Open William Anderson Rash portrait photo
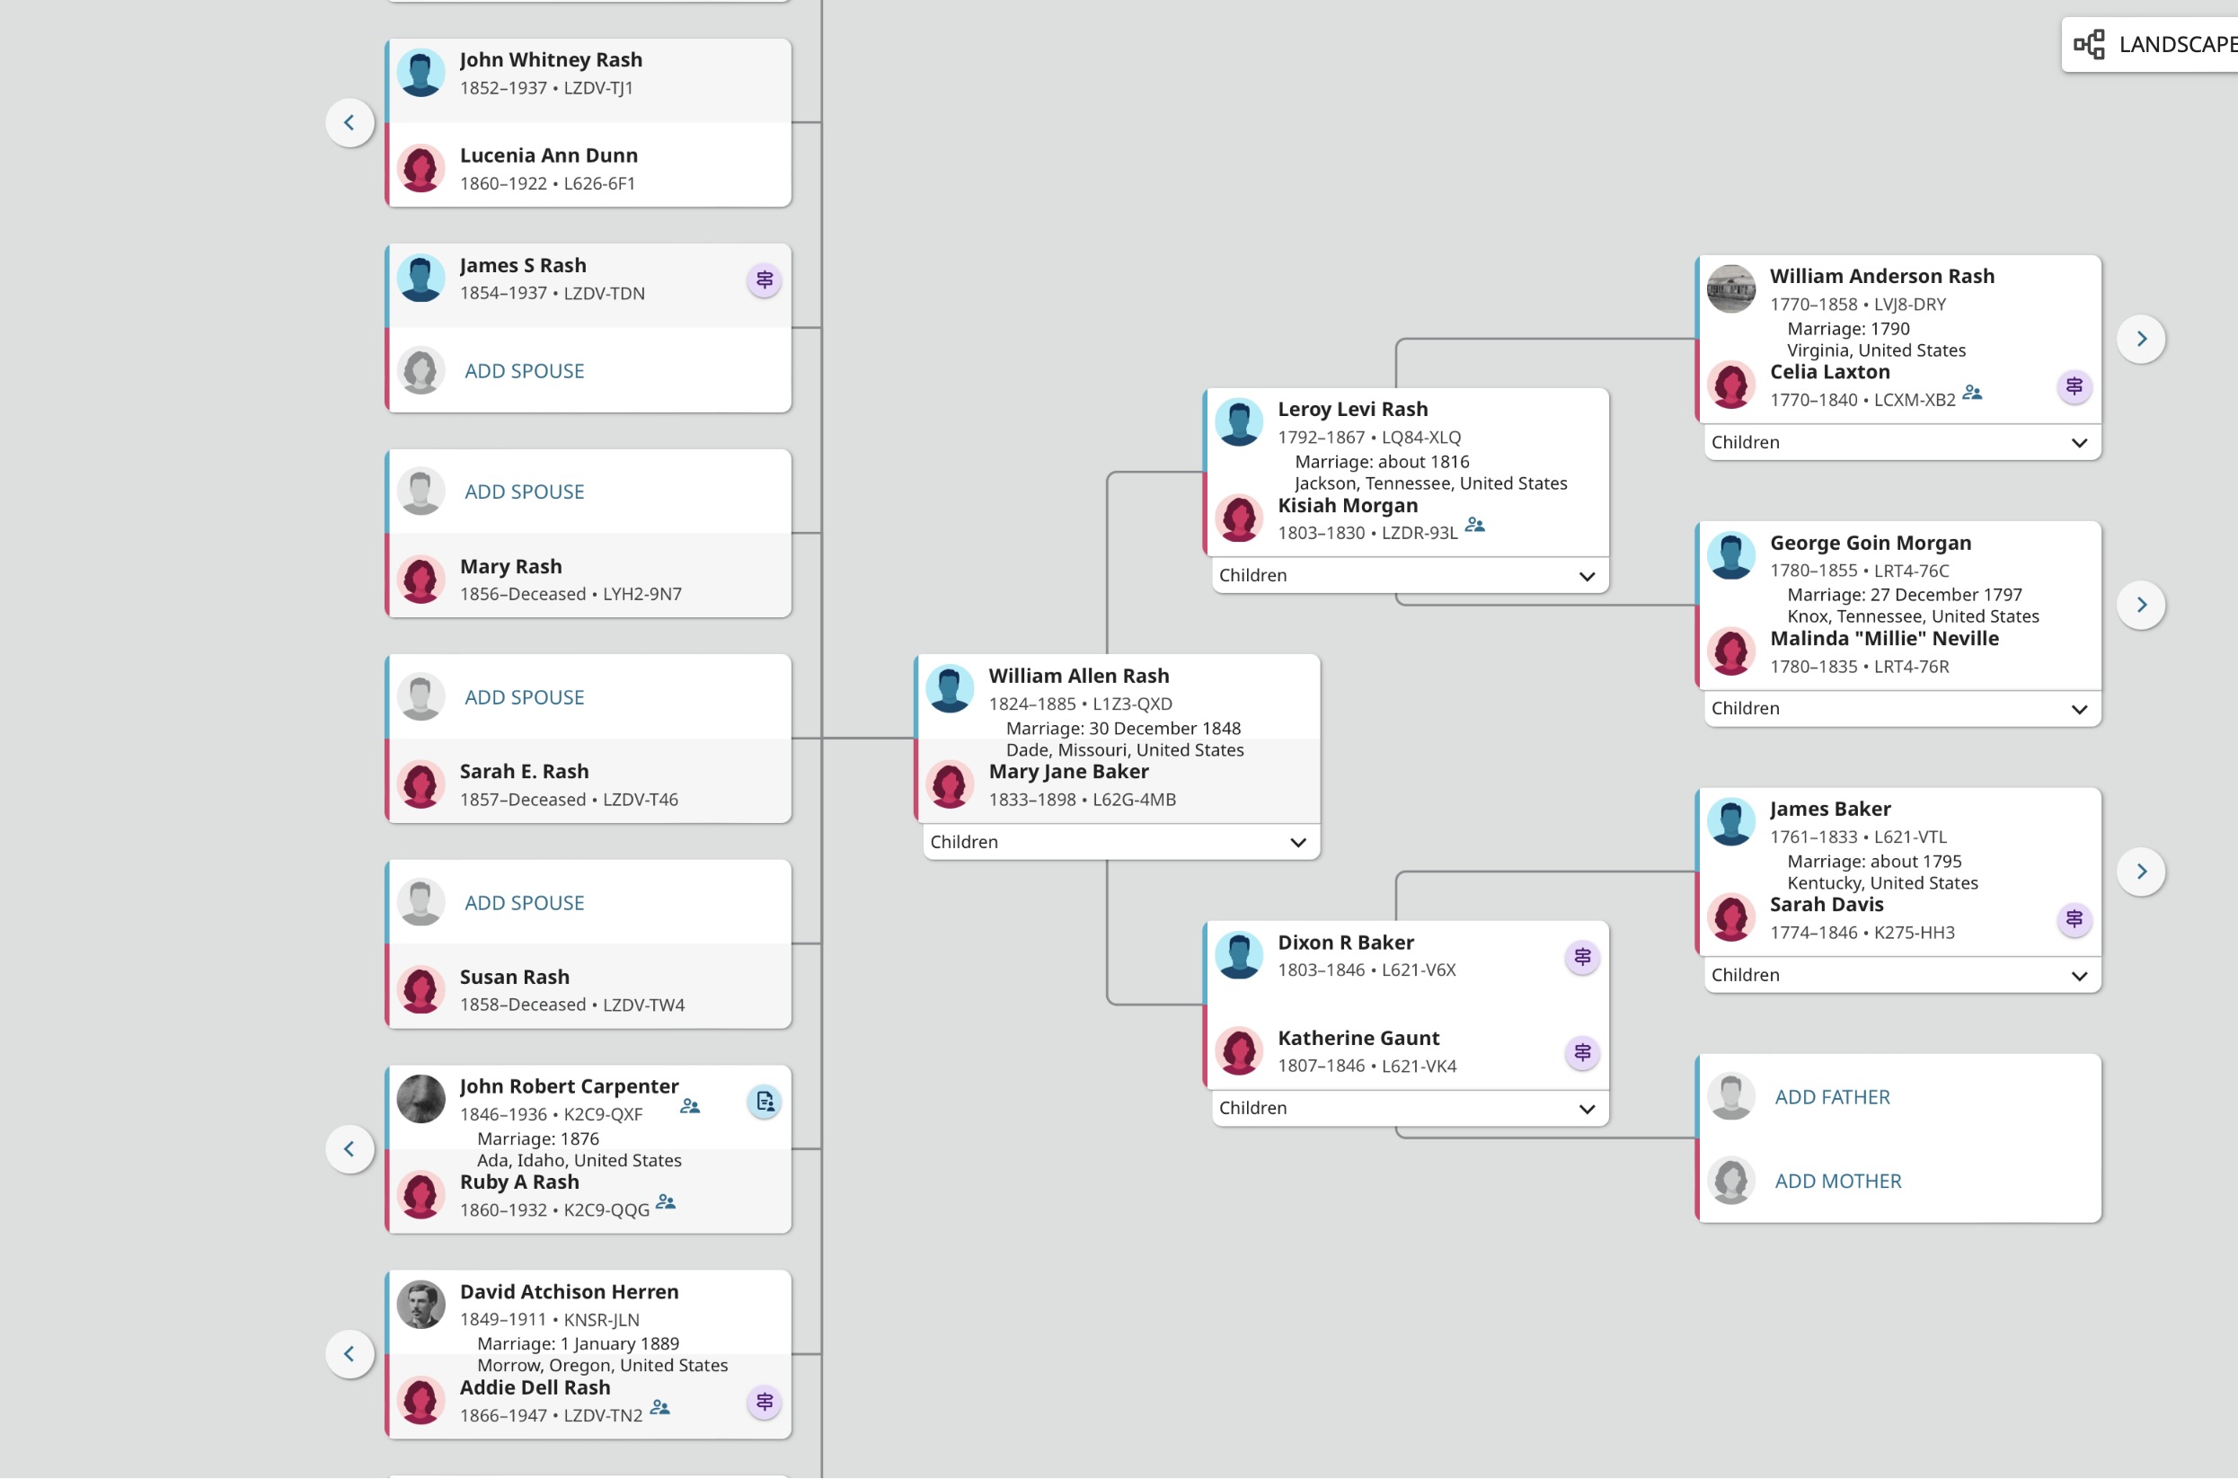This screenshot has width=2238, height=1479. [1730, 288]
